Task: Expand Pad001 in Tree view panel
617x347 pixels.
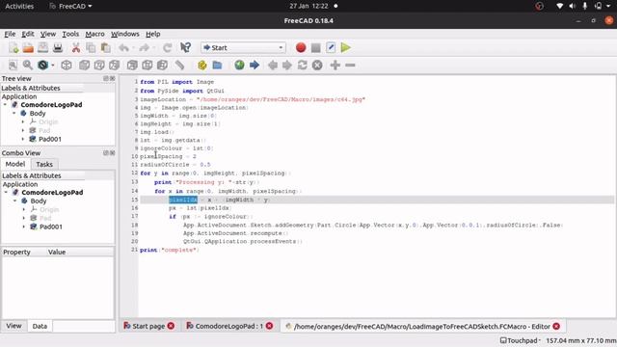Action: pyautogui.click(x=23, y=139)
